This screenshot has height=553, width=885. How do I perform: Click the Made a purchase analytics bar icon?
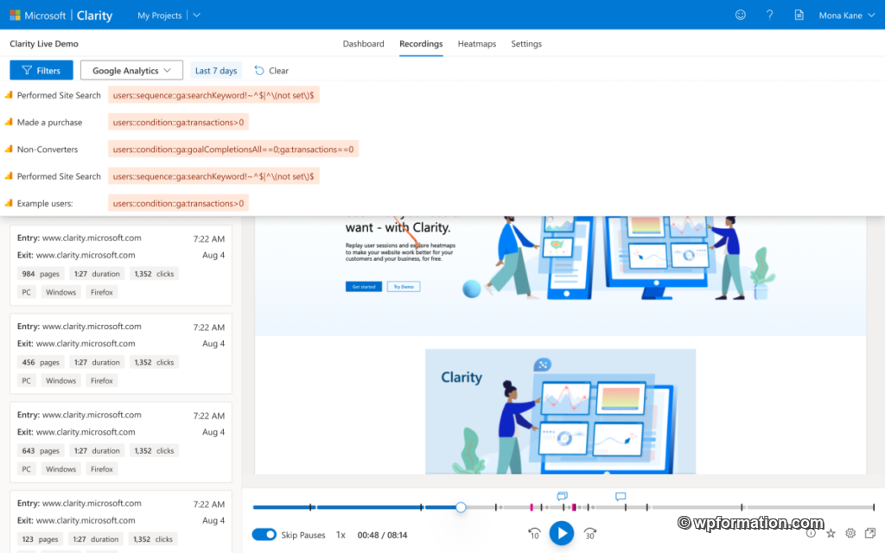coord(9,122)
